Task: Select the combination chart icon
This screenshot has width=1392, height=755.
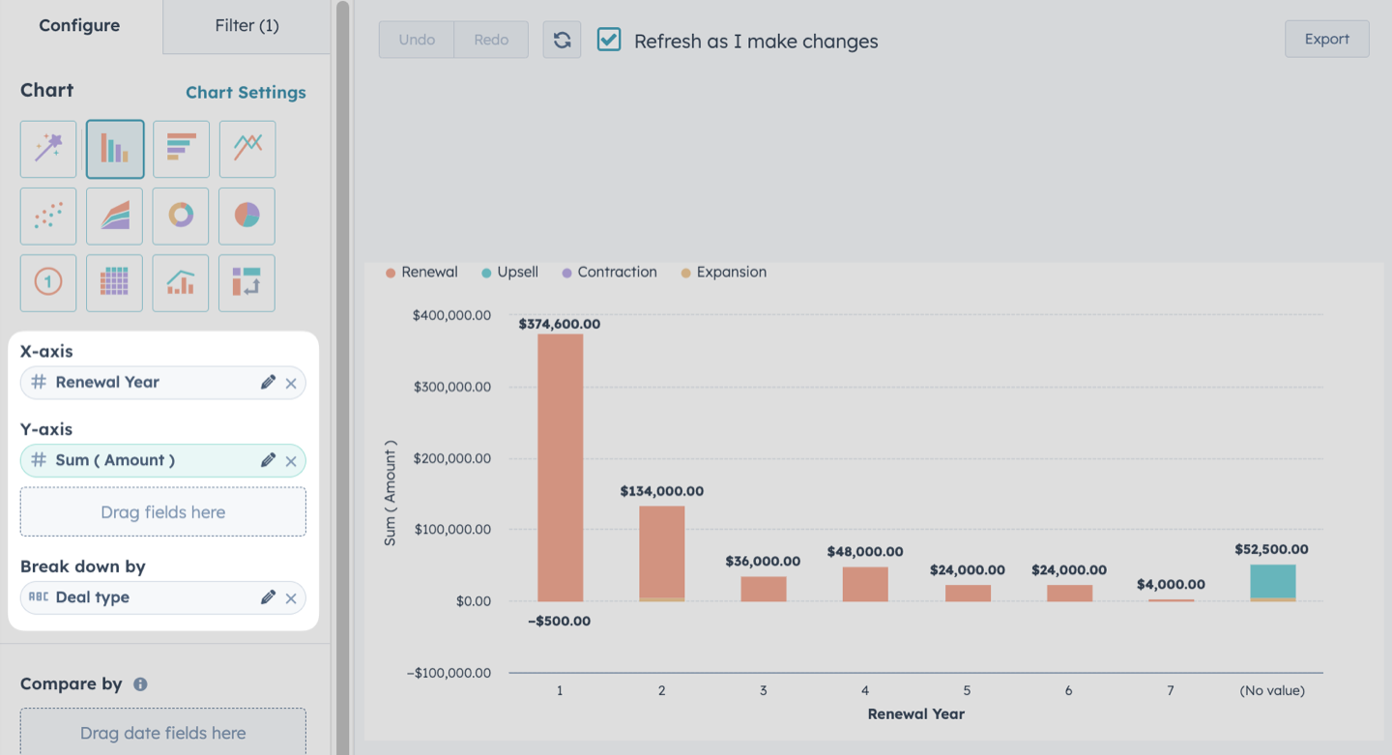Action: coord(181,282)
